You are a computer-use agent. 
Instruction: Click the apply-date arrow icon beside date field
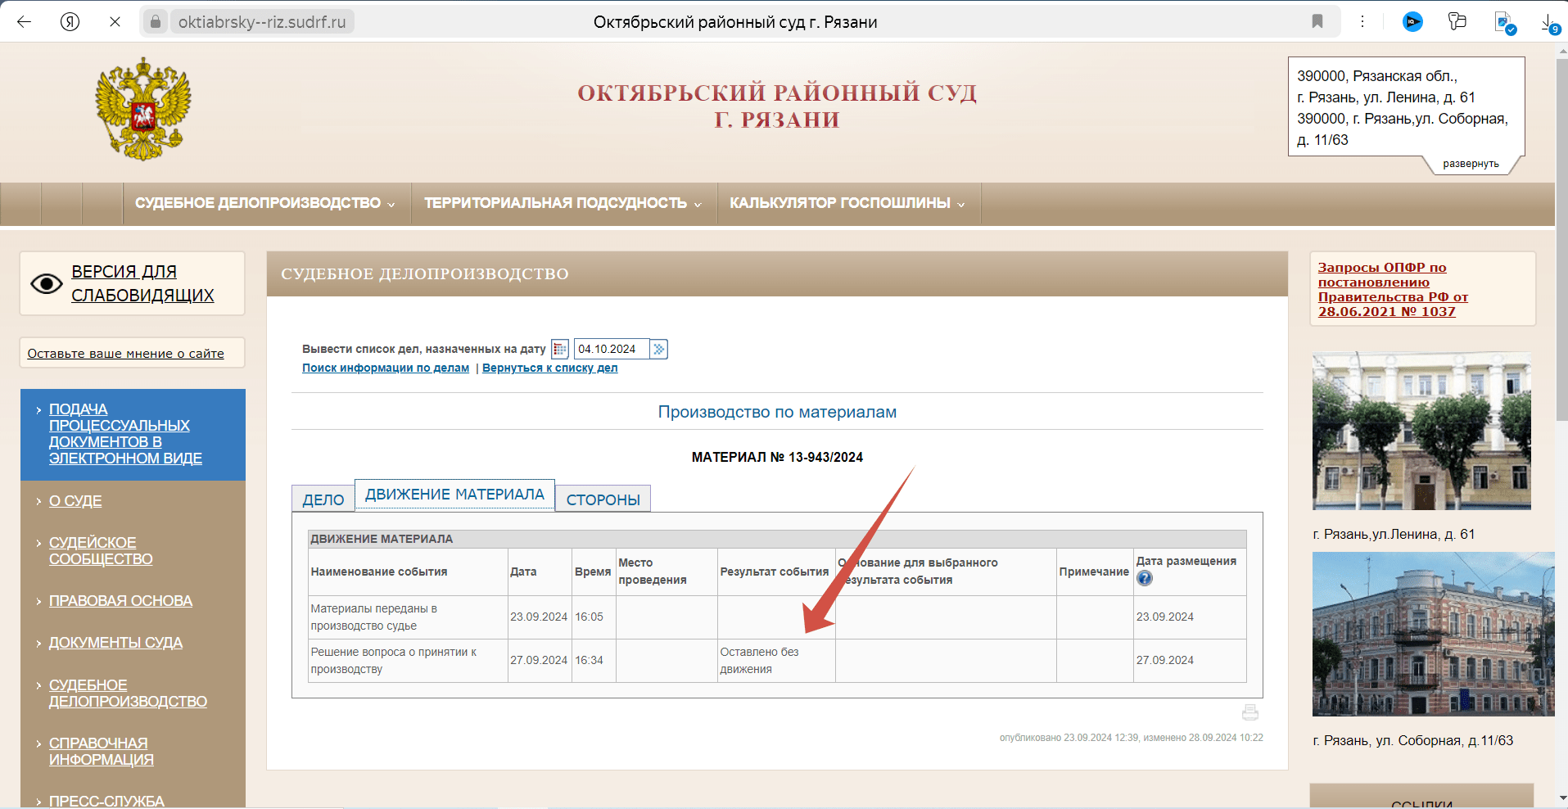659,349
